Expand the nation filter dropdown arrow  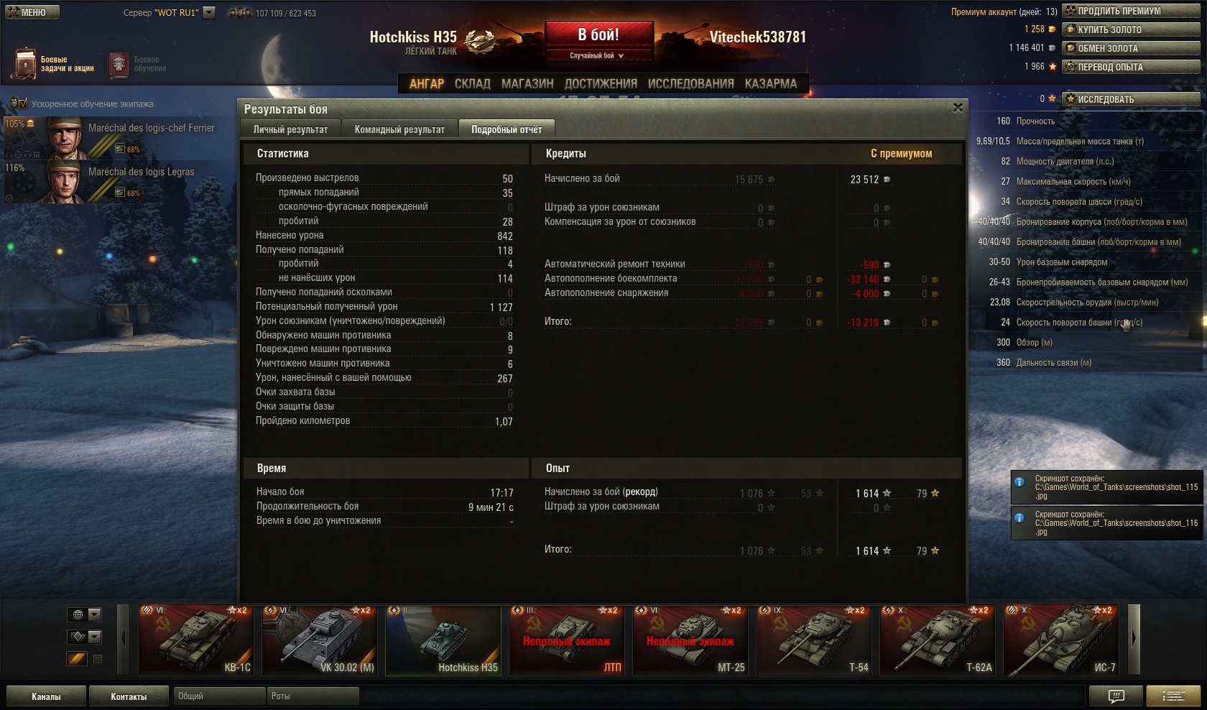95,614
